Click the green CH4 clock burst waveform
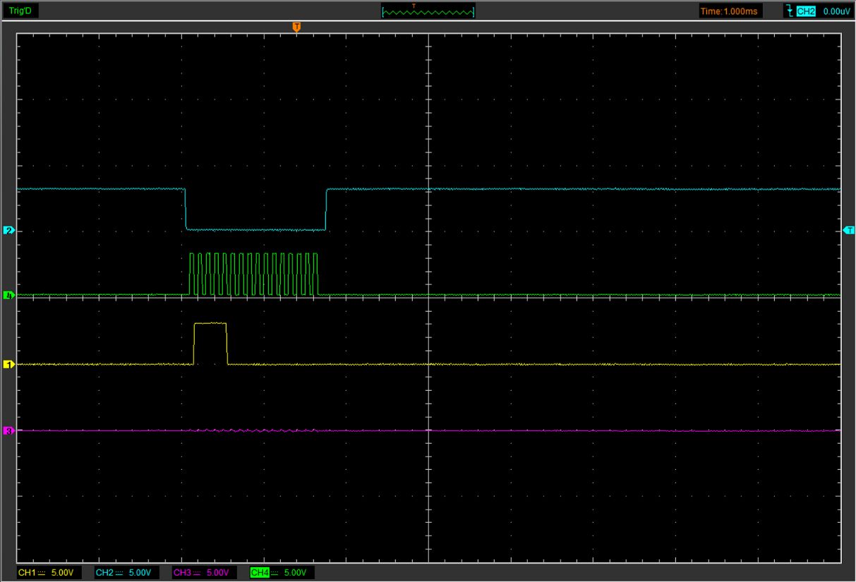Screen dimensions: 856x582 click(254, 274)
